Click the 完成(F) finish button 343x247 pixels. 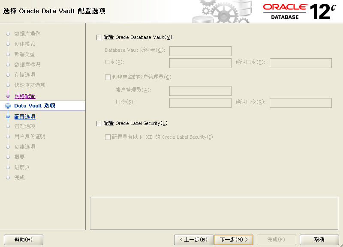pyautogui.click(x=276, y=240)
